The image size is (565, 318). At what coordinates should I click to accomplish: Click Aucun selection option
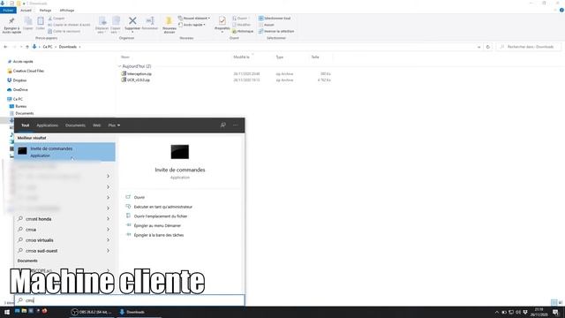pos(267,25)
